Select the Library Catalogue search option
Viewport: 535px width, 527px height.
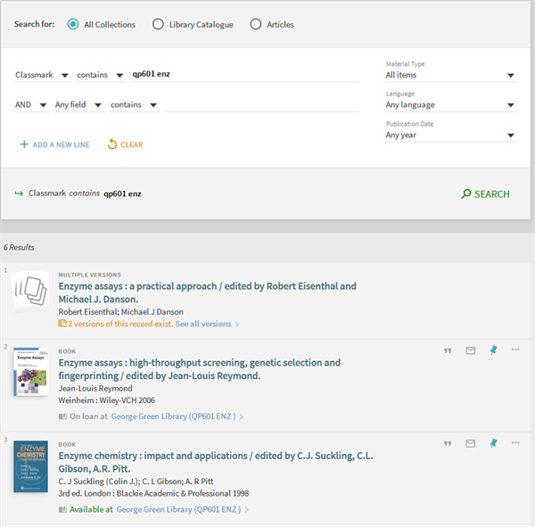158,24
